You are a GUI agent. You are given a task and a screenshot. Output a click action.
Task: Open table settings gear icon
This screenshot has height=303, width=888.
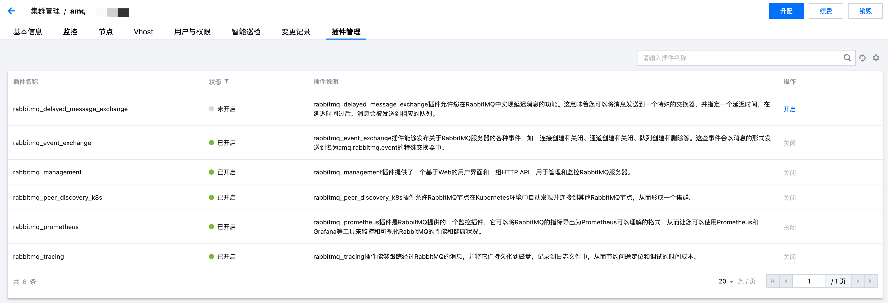876,58
